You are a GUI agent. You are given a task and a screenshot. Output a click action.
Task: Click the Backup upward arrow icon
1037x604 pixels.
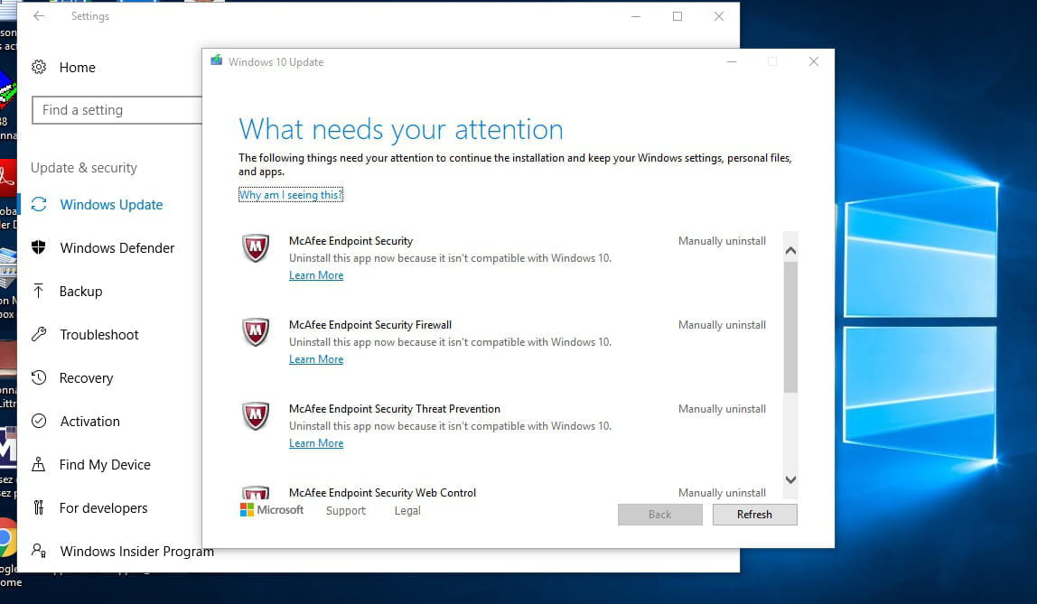click(38, 291)
